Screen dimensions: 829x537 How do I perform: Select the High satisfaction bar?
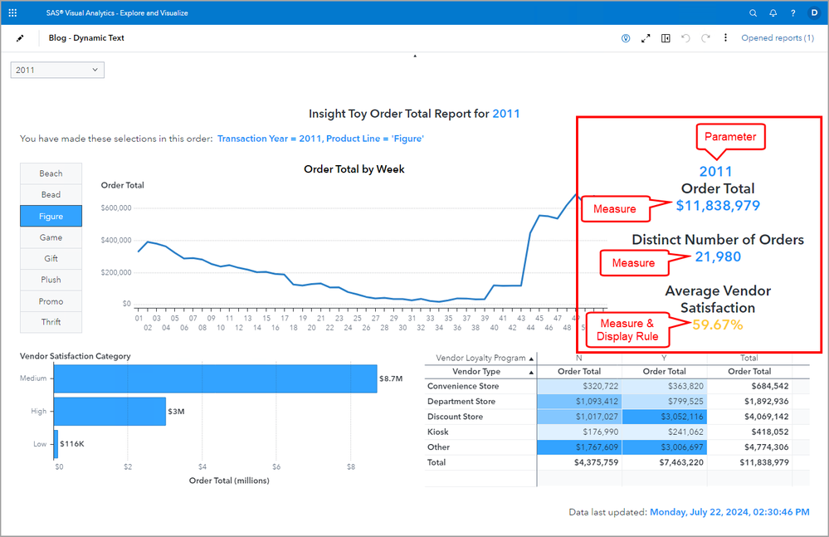tap(111, 411)
